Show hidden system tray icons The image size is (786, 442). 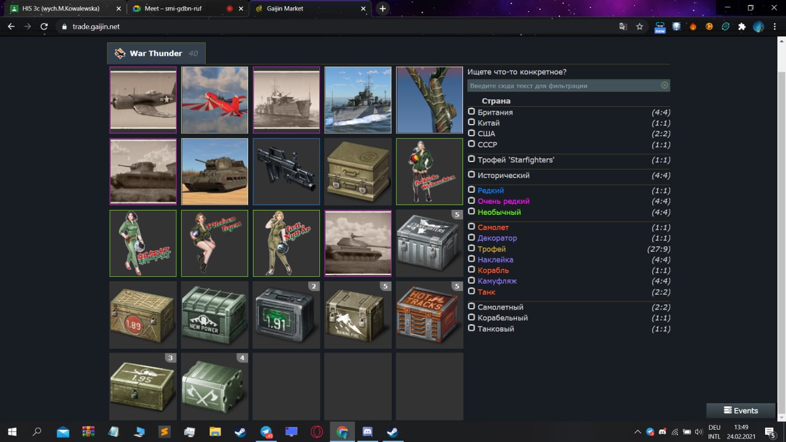637,432
